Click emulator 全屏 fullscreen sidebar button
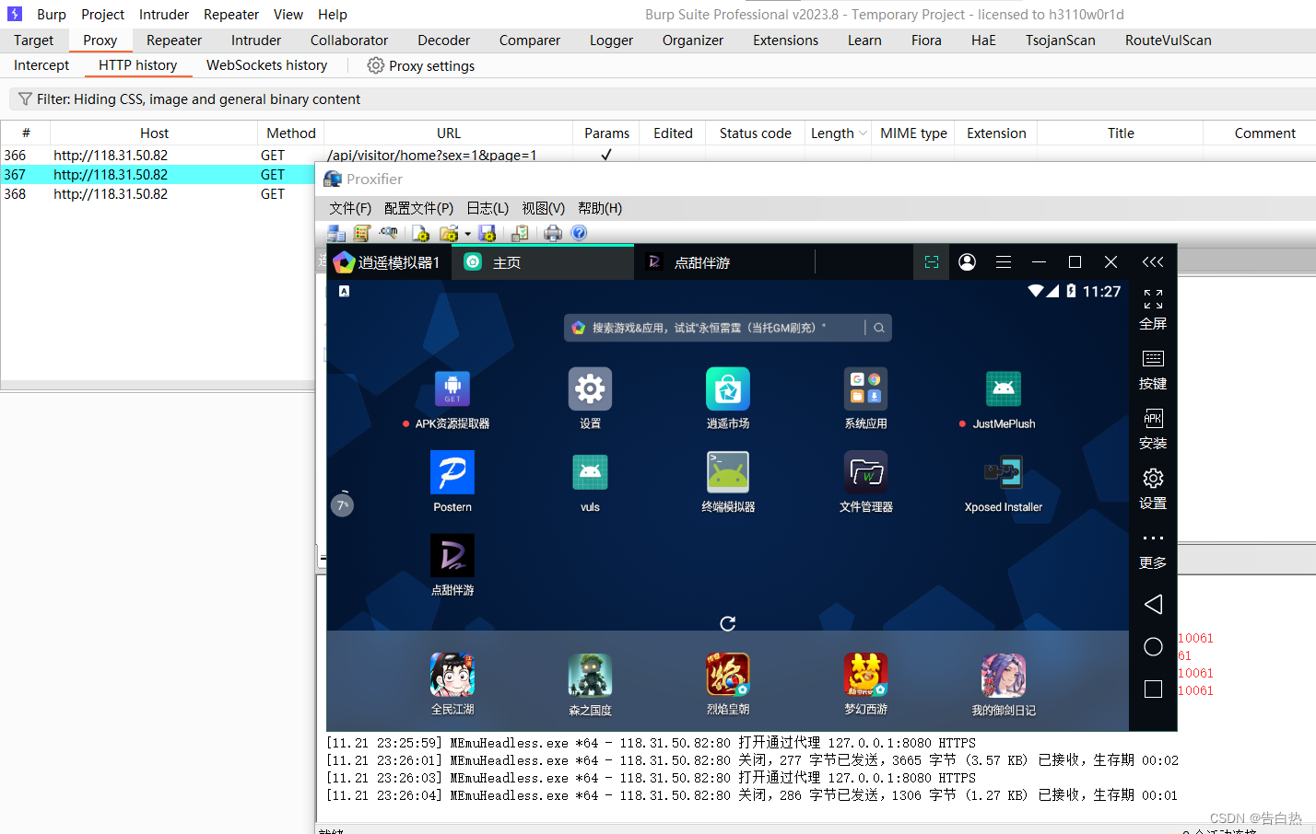The width and height of the screenshot is (1316, 834). (1153, 310)
